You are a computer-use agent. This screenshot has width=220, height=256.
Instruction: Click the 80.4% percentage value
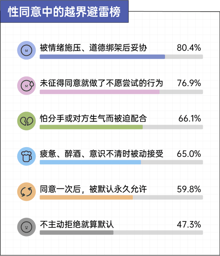tap(189, 48)
